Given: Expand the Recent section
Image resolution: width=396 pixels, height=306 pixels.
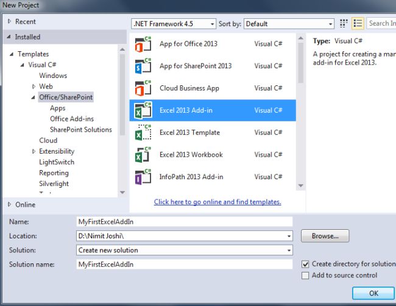Looking at the screenshot, I should point(9,21).
